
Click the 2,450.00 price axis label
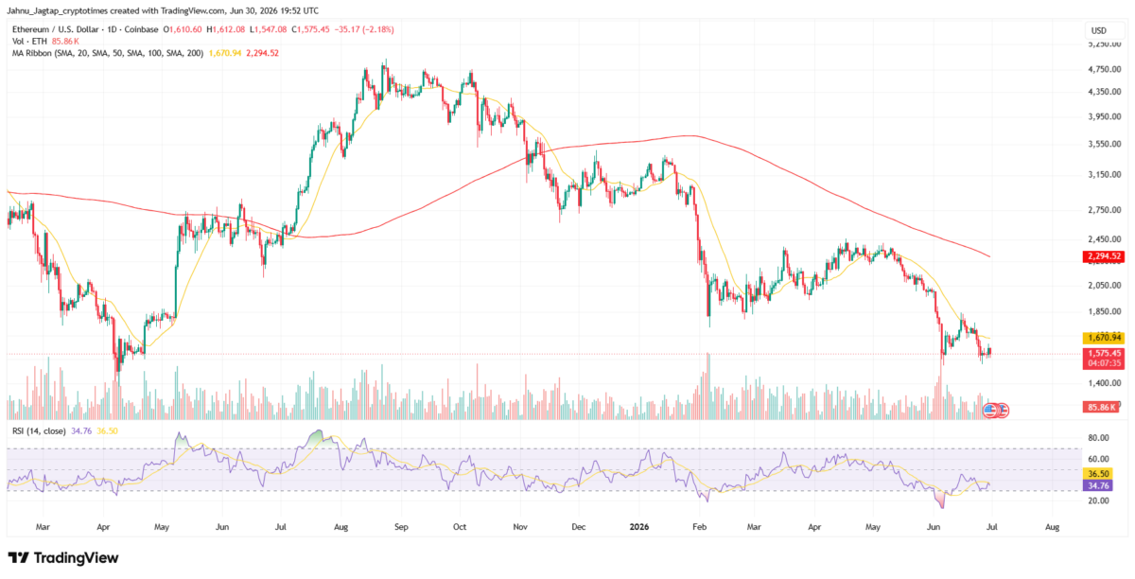point(1104,239)
